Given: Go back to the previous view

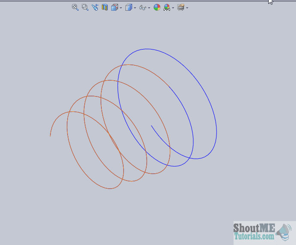Looking at the screenshot, I should click(95, 7).
